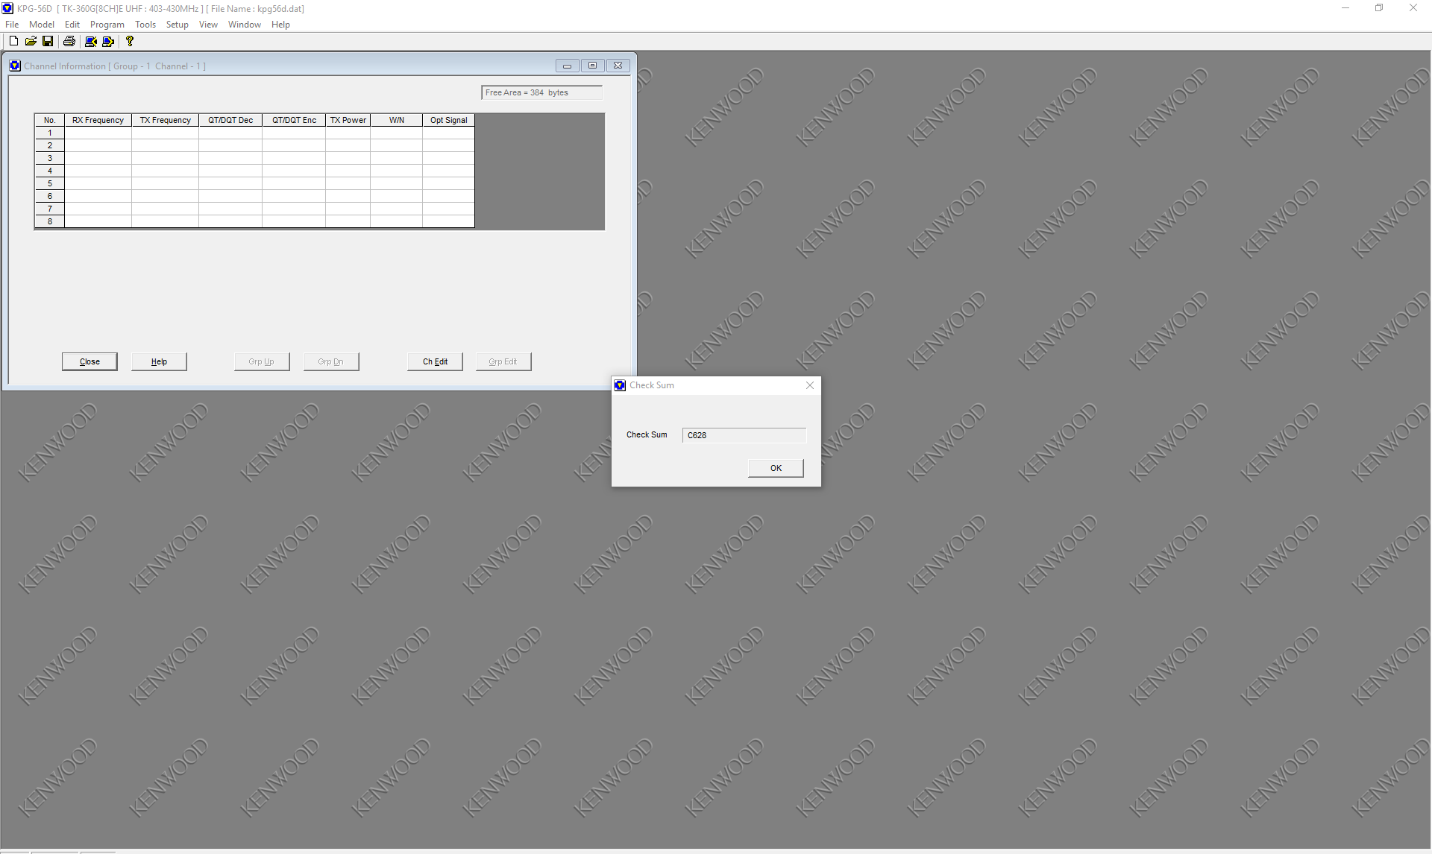This screenshot has height=854, width=1432.
Task: Open the View menu
Action: pos(208,25)
